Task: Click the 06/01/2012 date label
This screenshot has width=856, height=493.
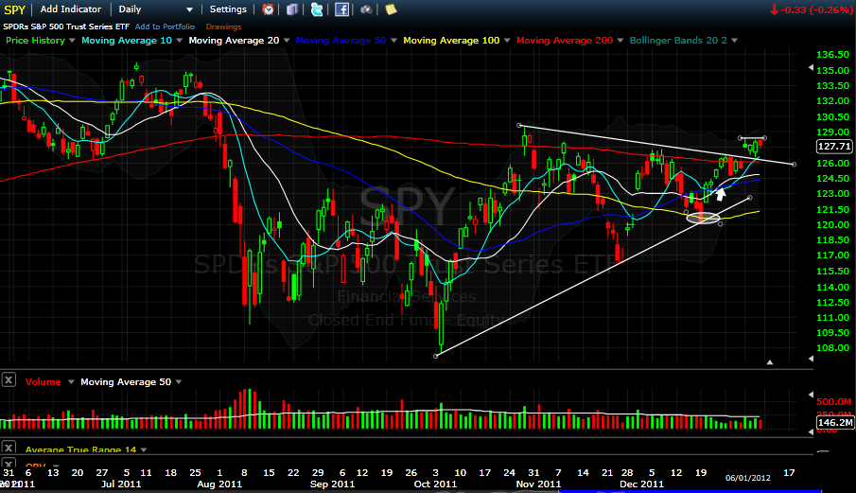Action: (748, 478)
